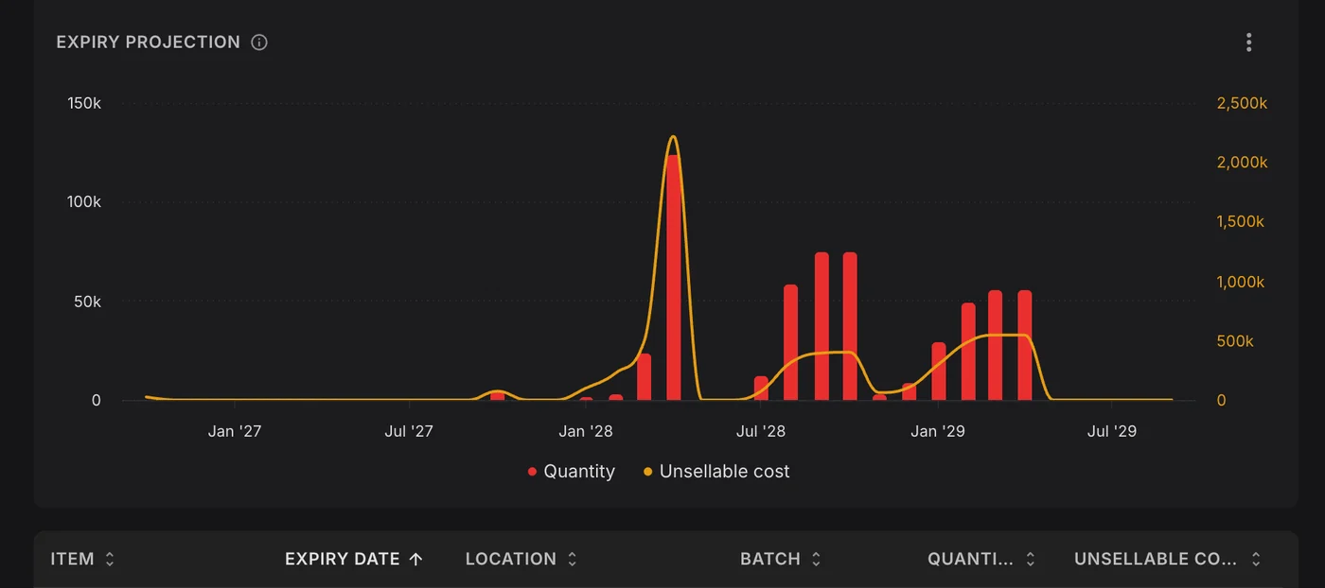Viewport: 1325px width, 588px height.
Task: Open the Expiry Projection info tooltip icon
Action: click(x=259, y=43)
